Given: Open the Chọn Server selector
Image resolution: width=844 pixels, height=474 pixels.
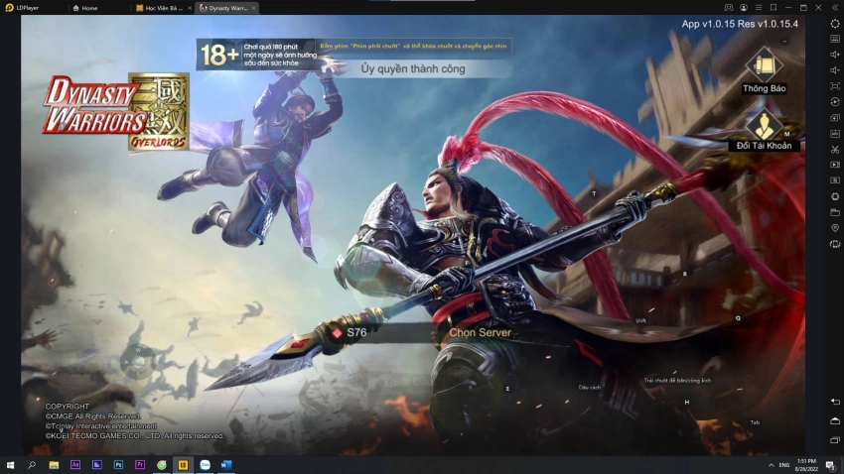Looking at the screenshot, I should coord(480,332).
